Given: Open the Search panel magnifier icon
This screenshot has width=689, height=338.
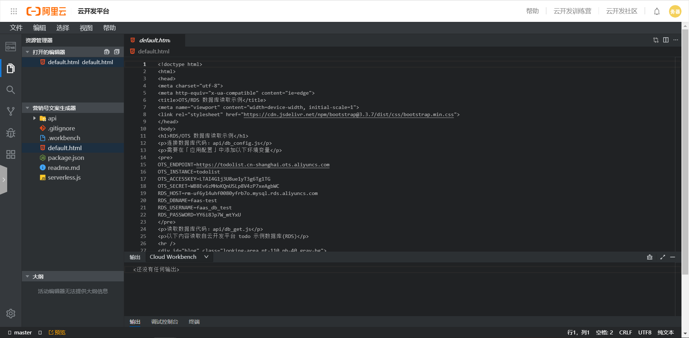Looking at the screenshot, I should point(11,90).
